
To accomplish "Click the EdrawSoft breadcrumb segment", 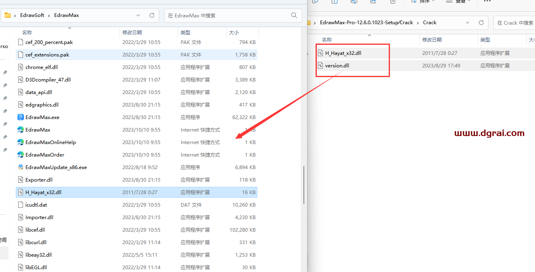I will 32,15.
